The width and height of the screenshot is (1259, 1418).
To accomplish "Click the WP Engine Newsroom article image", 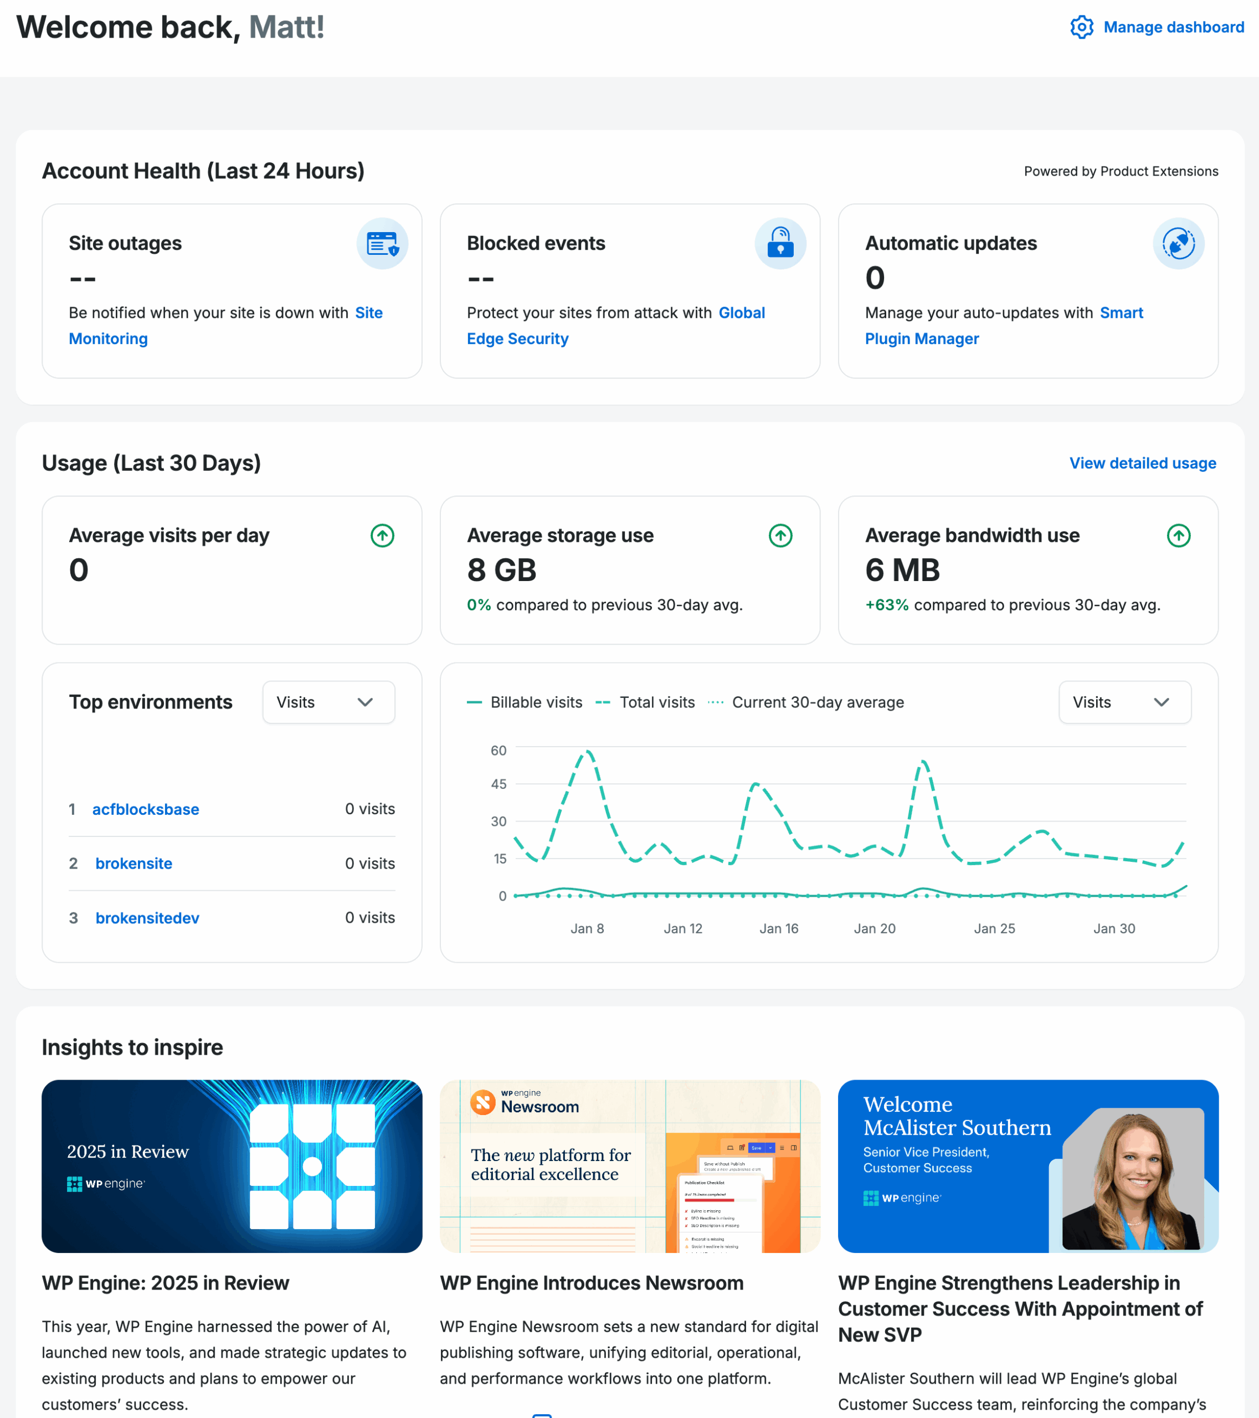I will [629, 1165].
